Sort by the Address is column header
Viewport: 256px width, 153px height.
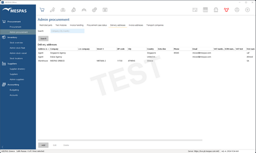pos(44,49)
